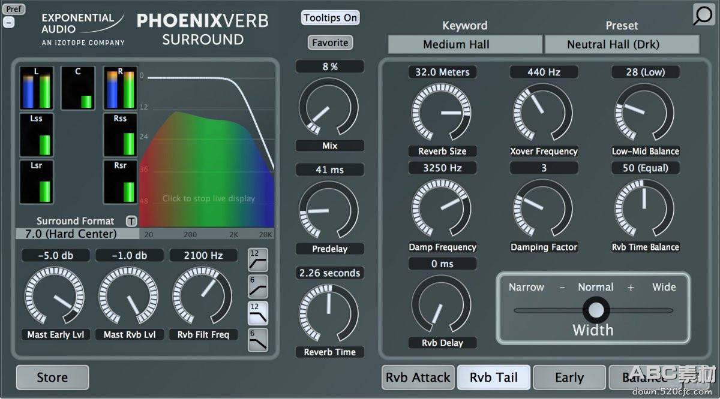Click the Mix value field showing 8 %
Screen dimensions: 720x399
[x=330, y=66]
